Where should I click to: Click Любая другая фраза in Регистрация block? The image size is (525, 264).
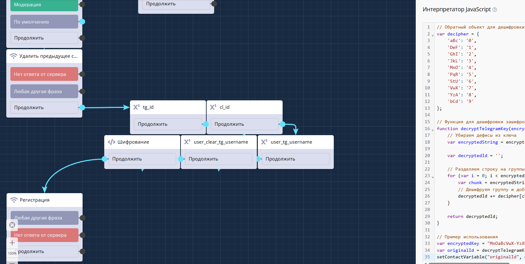click(x=45, y=218)
